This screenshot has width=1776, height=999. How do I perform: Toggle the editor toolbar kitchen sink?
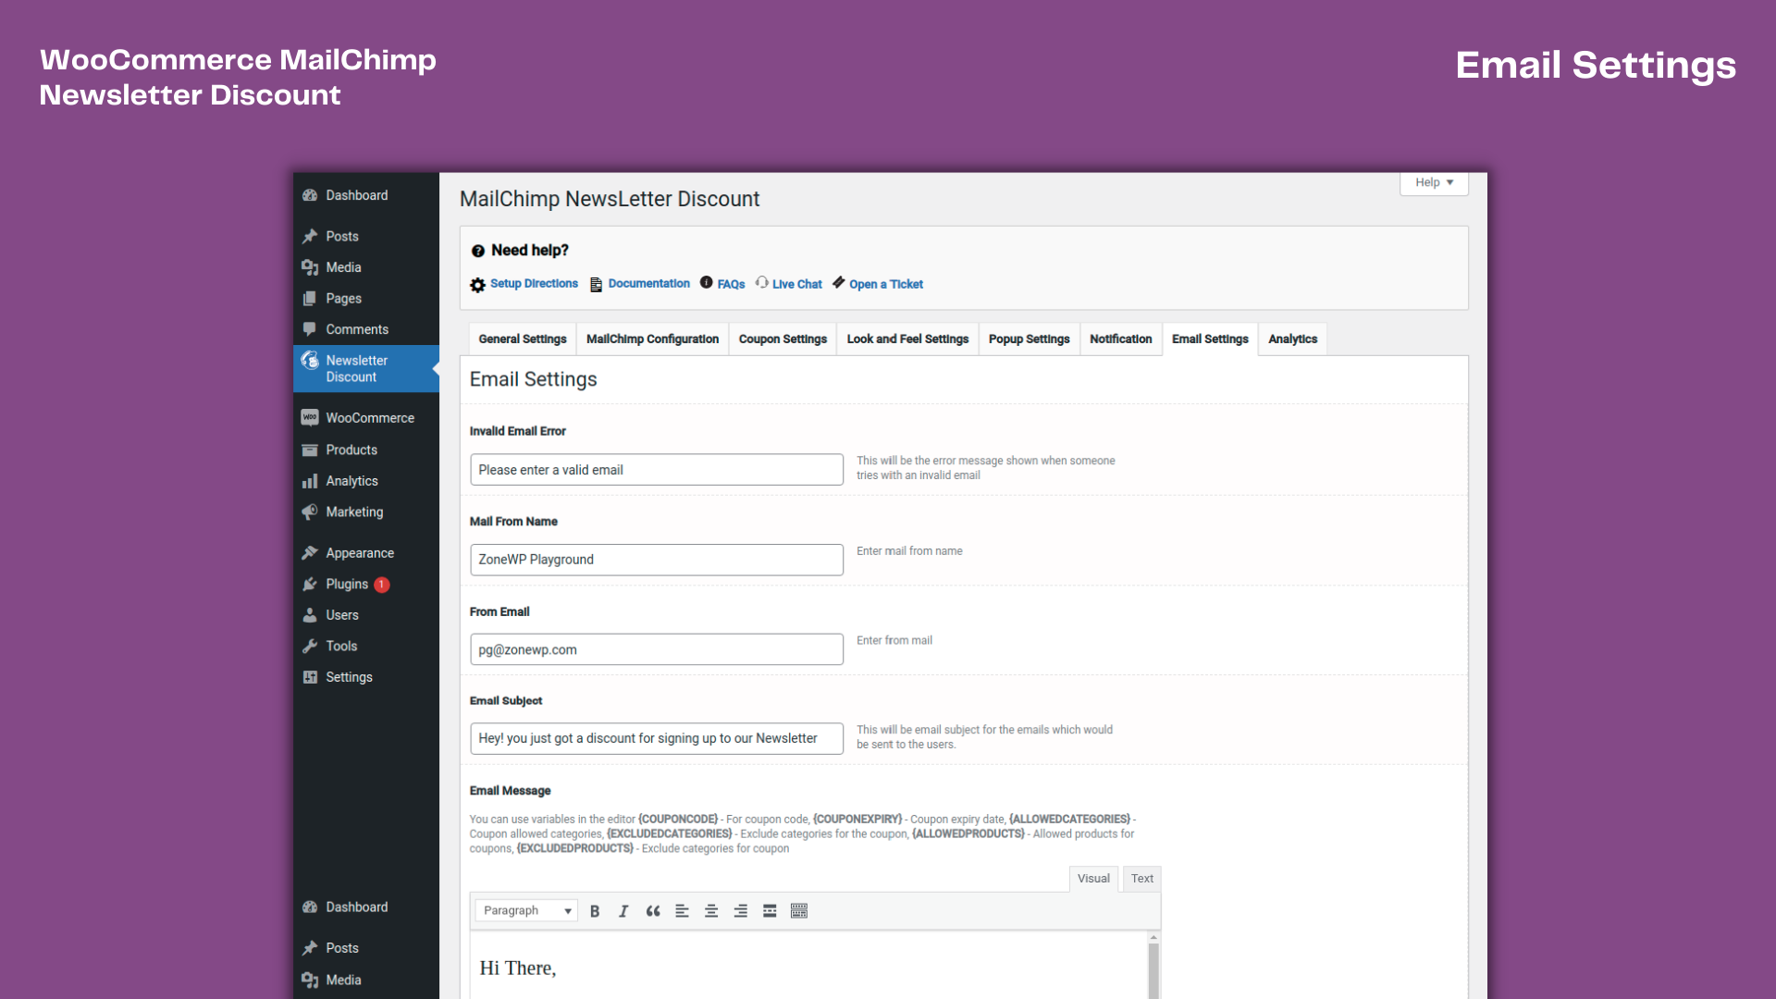coord(799,911)
